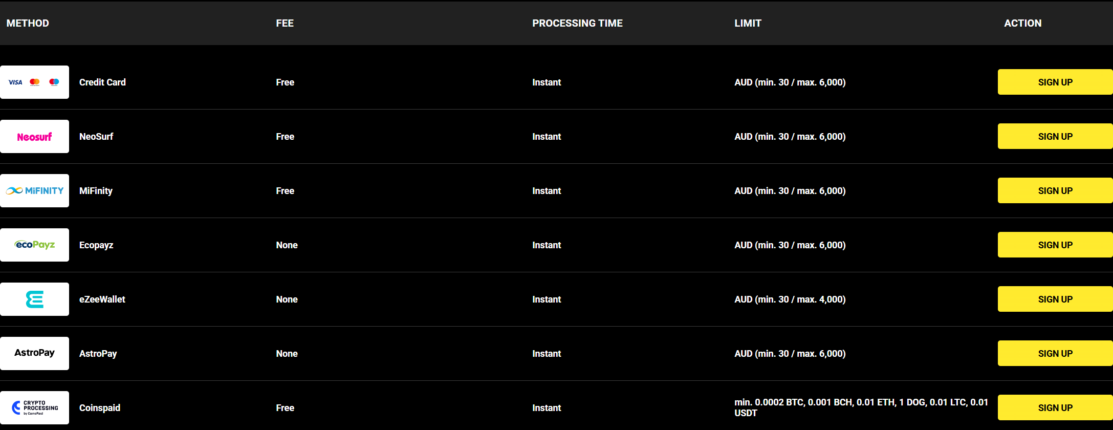
Task: Click the MiFinity infinity logo
Action: pos(34,191)
